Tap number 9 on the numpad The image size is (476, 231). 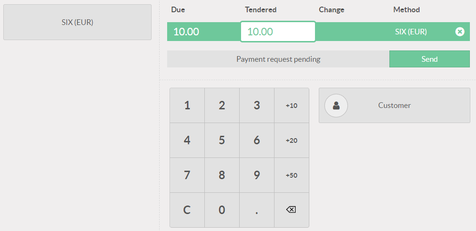pos(257,175)
